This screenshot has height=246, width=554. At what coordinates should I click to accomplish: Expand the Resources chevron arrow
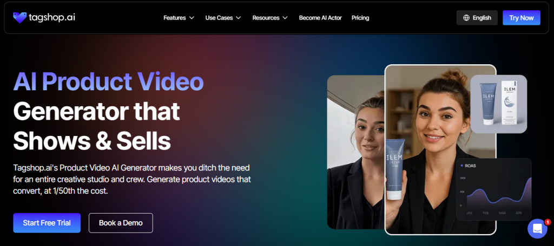pyautogui.click(x=285, y=18)
